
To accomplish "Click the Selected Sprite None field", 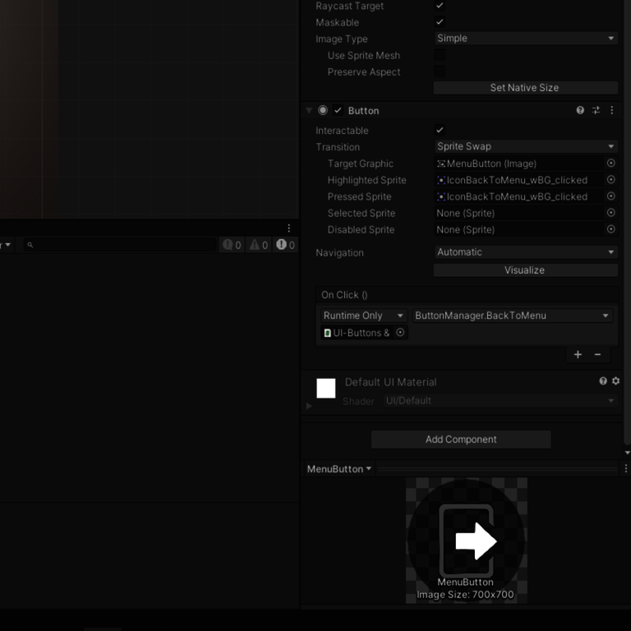I will (x=519, y=213).
